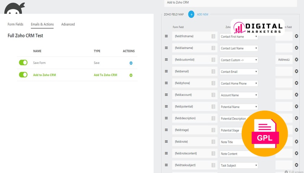Delete the {field:customlist} mapping row

tap(296, 59)
